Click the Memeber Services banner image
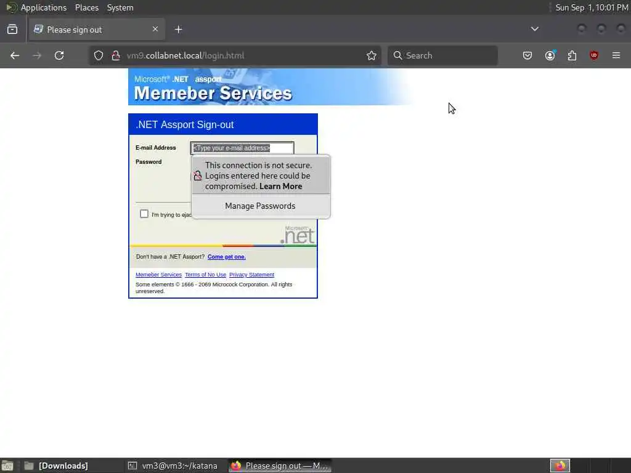Viewport: 631px width, 473px height. (x=270, y=87)
